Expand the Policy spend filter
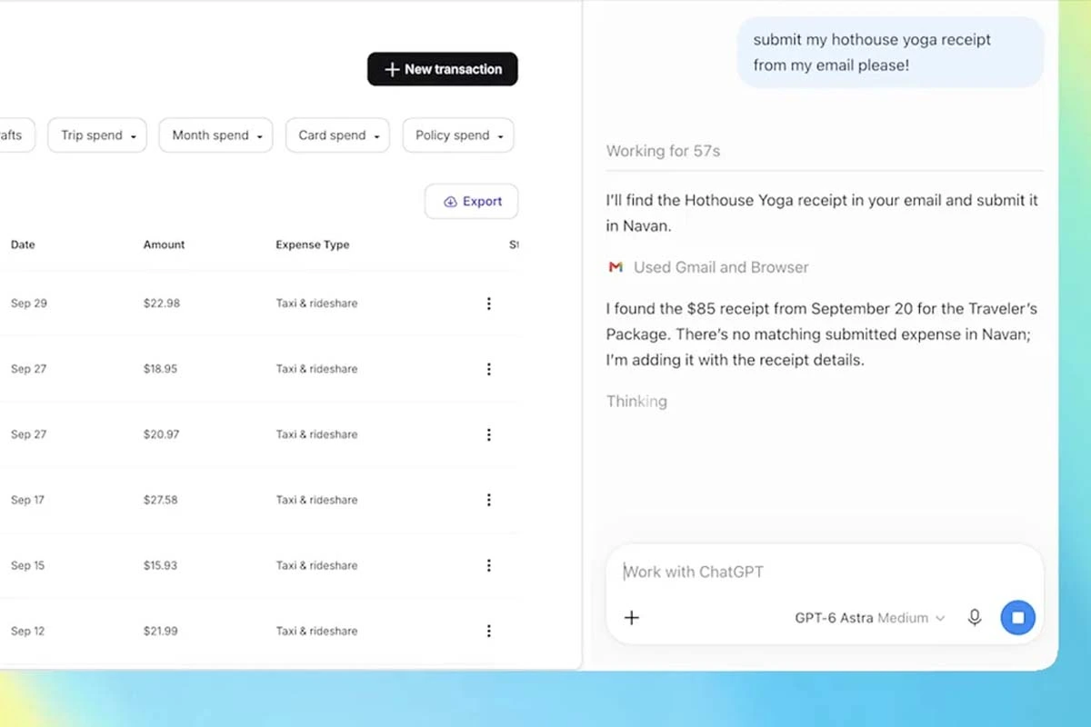This screenshot has width=1091, height=727. click(x=458, y=135)
